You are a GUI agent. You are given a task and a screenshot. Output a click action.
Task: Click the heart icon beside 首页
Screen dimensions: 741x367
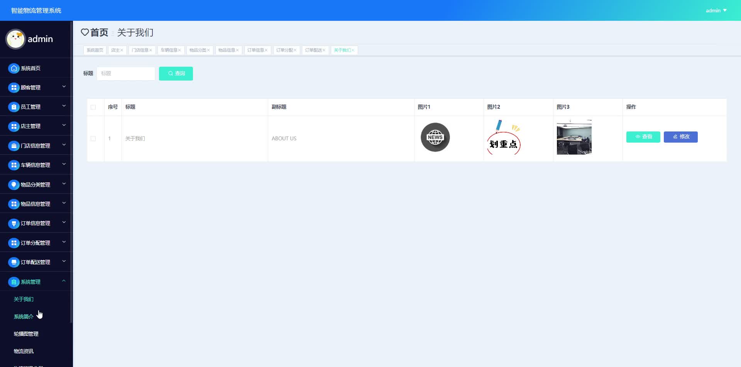pyautogui.click(x=85, y=32)
